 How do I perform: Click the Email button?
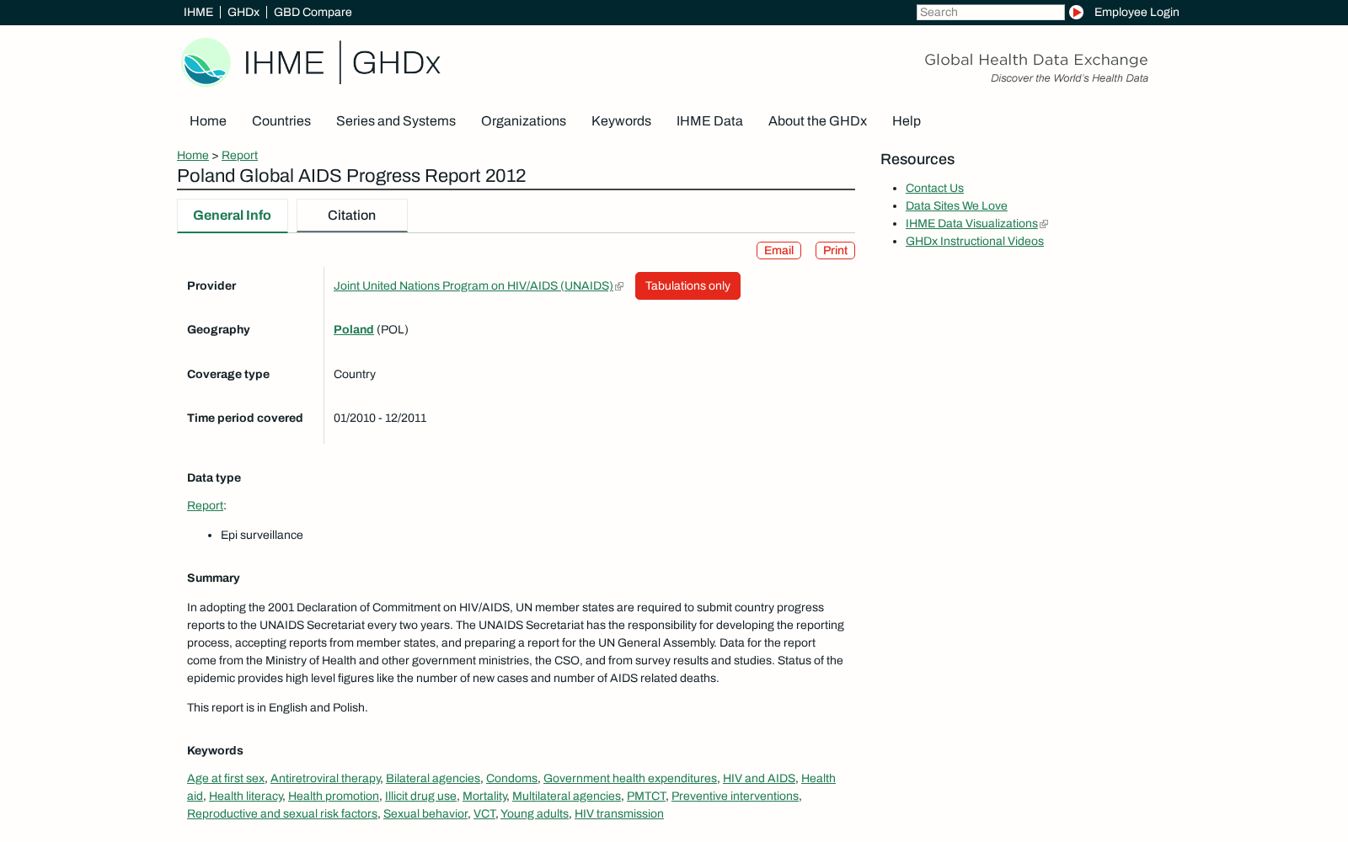pos(778,251)
